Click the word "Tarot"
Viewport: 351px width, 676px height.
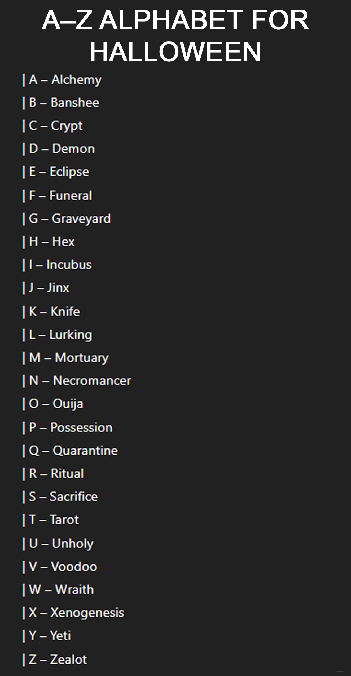tap(64, 520)
